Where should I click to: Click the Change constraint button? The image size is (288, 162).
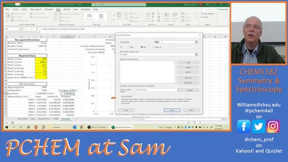[188, 67]
